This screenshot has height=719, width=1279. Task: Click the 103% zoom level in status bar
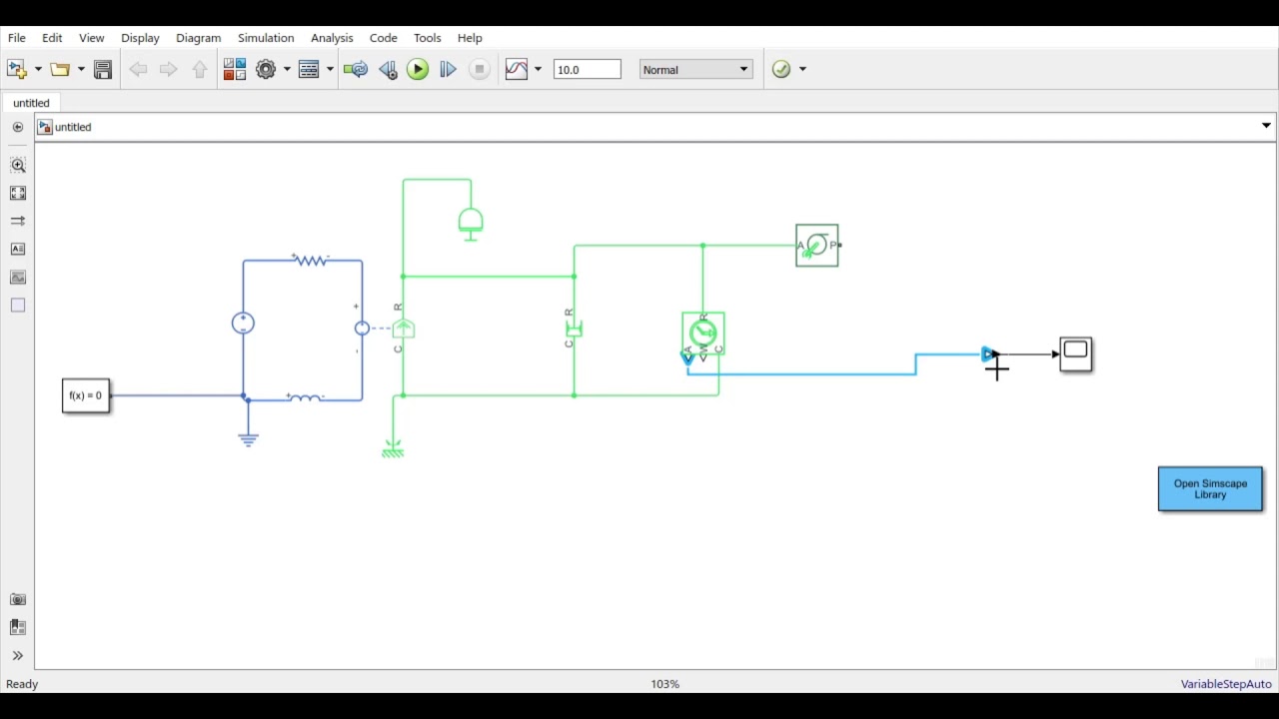[664, 684]
